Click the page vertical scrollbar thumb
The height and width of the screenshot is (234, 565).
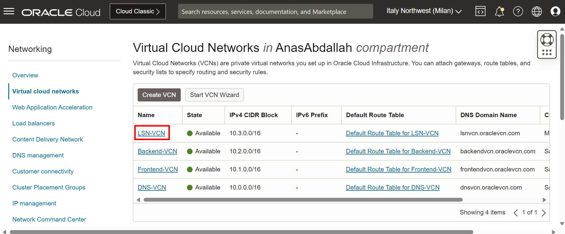562,77
